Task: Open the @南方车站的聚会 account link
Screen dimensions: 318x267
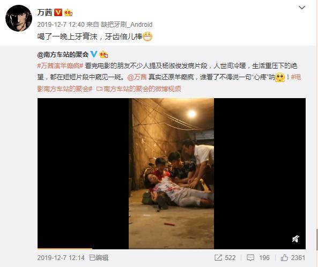Action: [63, 54]
